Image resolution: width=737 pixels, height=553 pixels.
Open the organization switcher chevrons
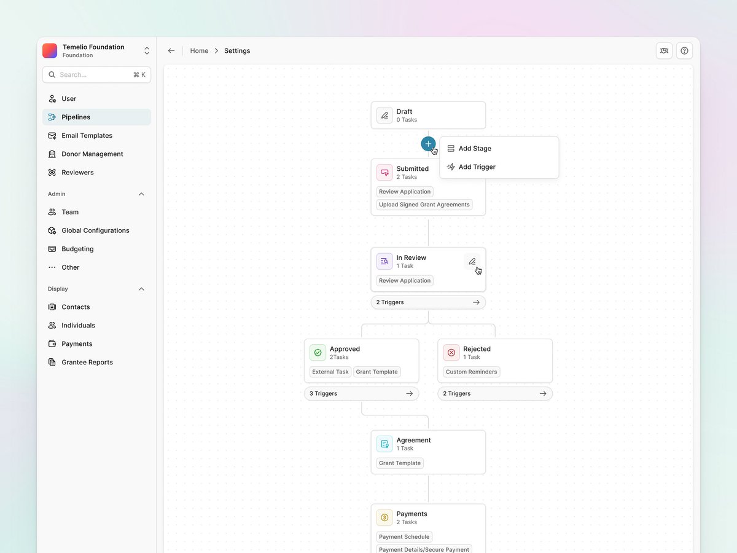[147, 51]
